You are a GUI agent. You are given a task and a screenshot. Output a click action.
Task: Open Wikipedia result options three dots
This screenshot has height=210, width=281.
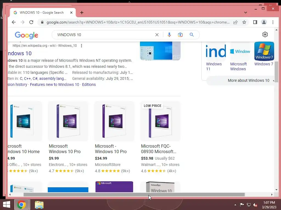[x=81, y=46]
